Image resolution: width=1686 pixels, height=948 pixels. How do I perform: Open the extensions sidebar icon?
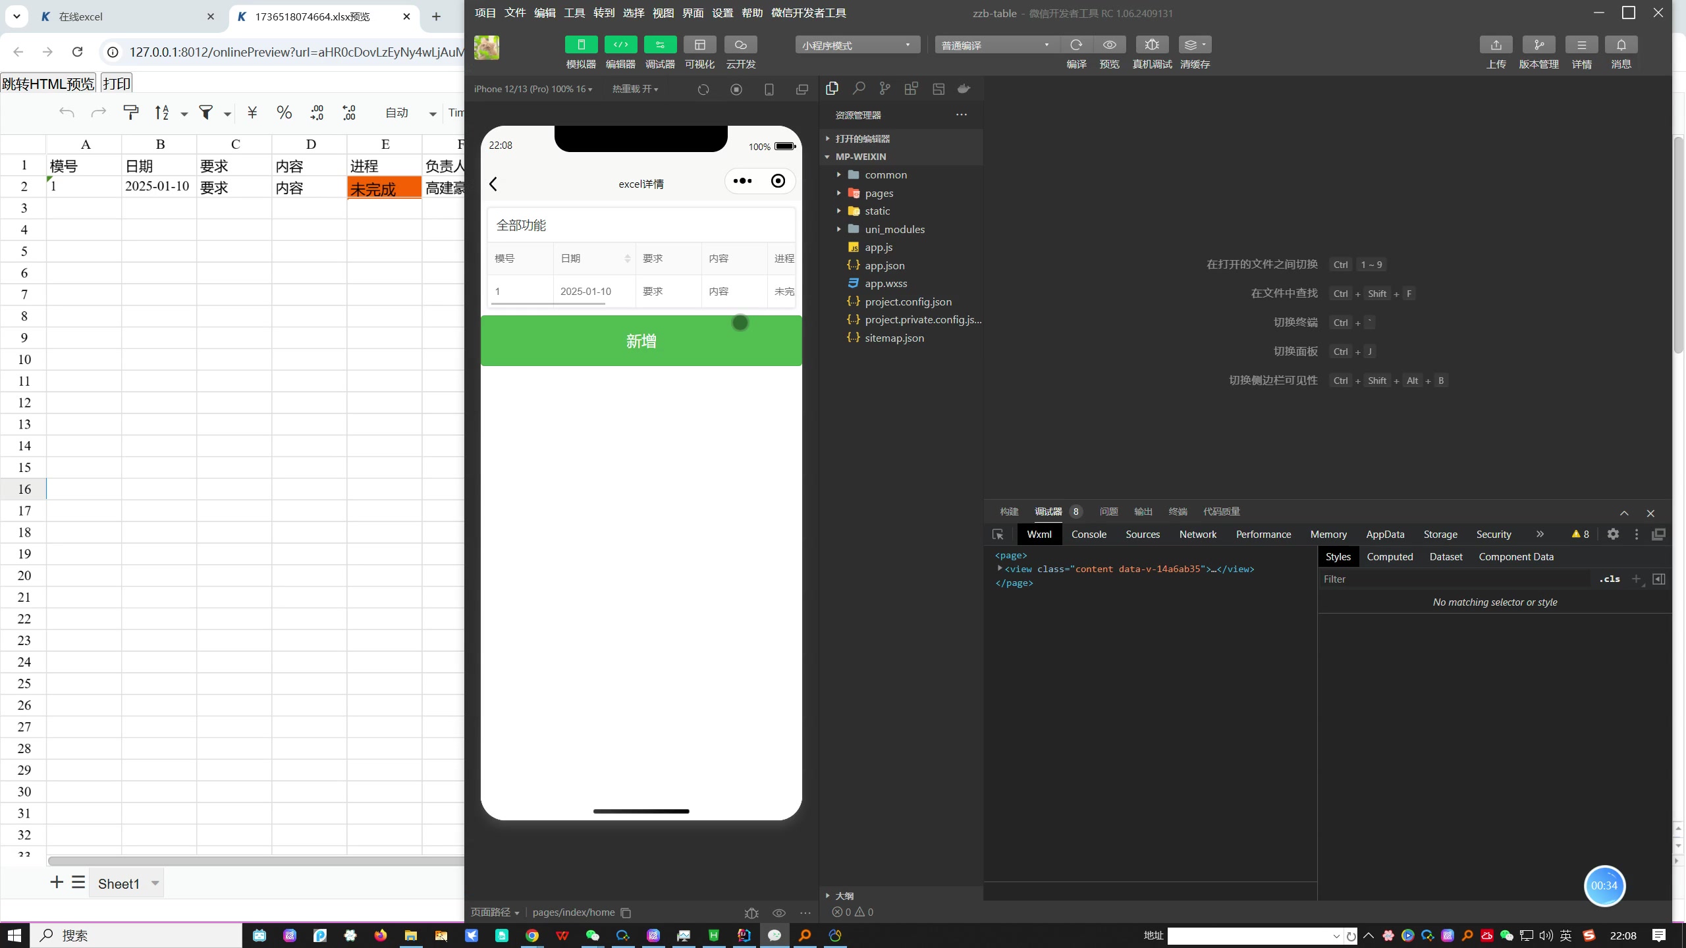click(x=911, y=88)
